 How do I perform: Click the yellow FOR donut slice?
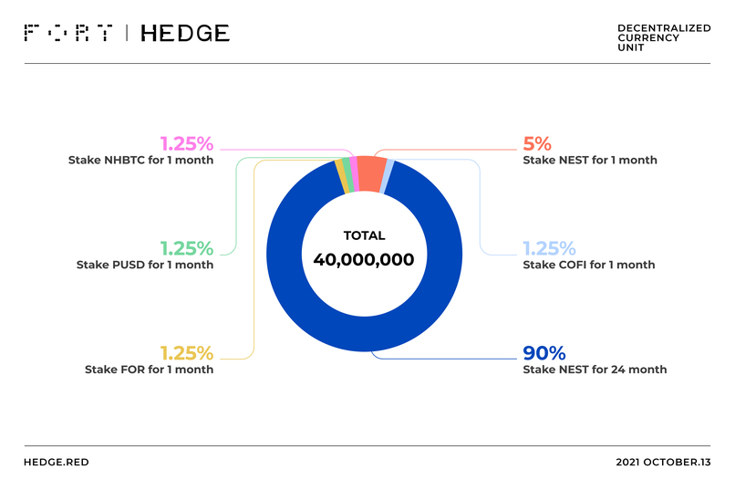tap(341, 177)
